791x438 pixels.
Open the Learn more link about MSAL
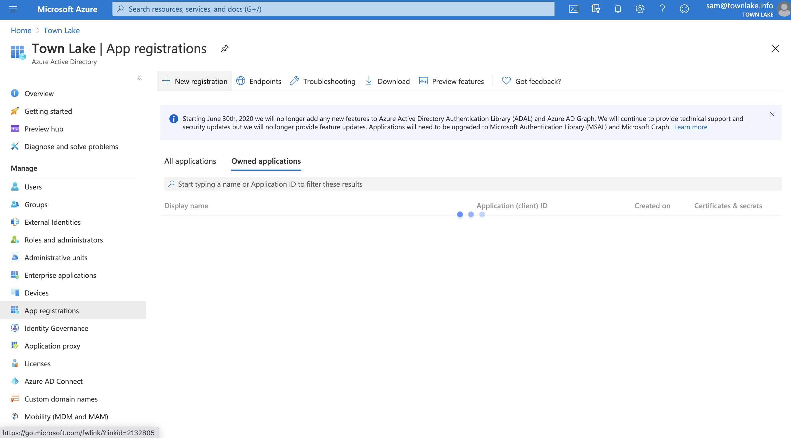point(690,127)
